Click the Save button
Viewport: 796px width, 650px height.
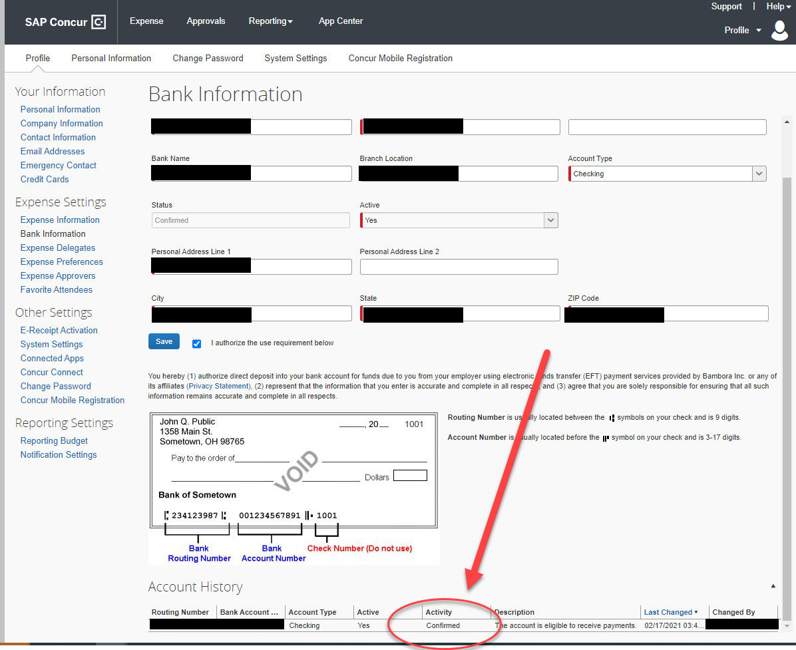point(164,341)
